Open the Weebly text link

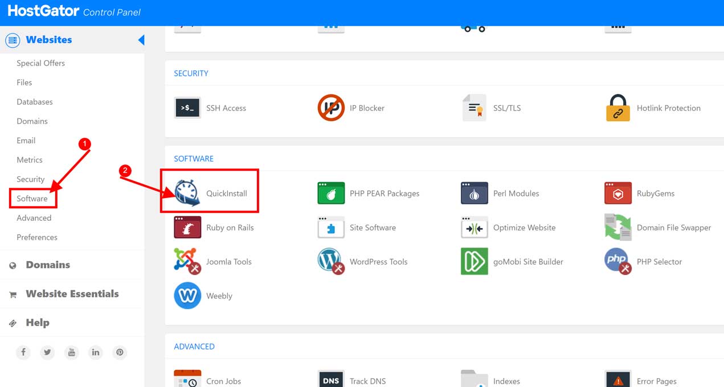coord(219,296)
